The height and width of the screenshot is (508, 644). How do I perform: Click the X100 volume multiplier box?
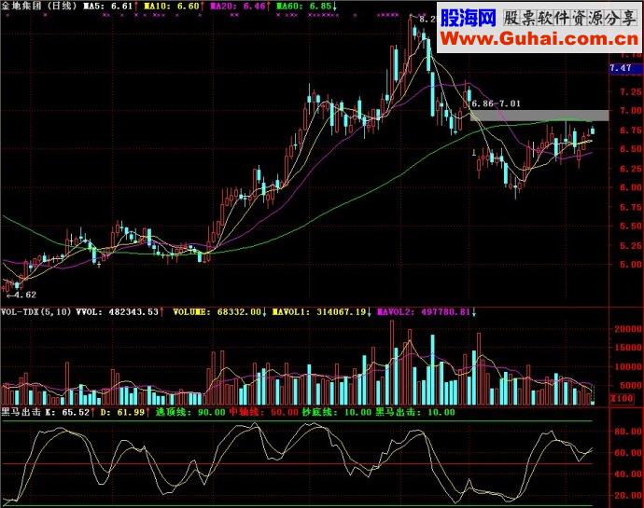coord(622,398)
